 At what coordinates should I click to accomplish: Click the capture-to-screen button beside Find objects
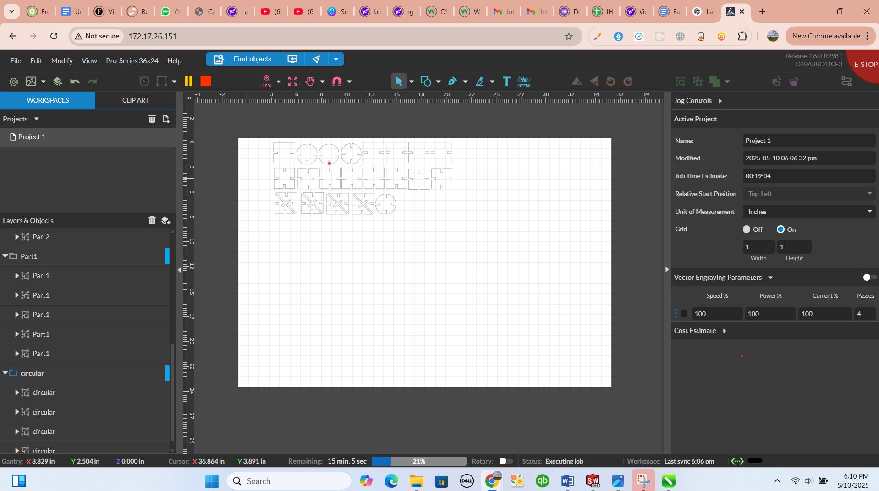click(292, 59)
